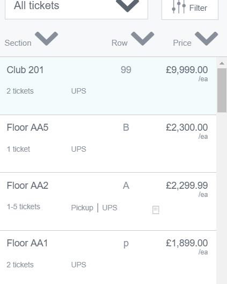This screenshot has height=284, width=227.
Task: Click the notes icon on Floor AA2
Action: pyautogui.click(x=156, y=210)
